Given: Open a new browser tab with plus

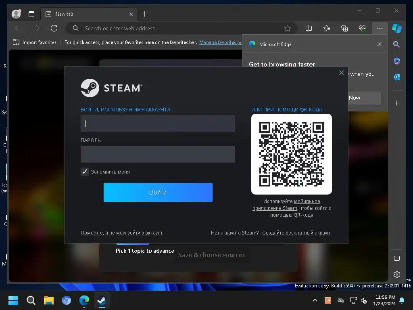Looking at the screenshot, I should click(x=145, y=14).
